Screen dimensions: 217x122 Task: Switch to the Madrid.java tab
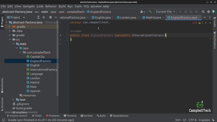[152, 18]
